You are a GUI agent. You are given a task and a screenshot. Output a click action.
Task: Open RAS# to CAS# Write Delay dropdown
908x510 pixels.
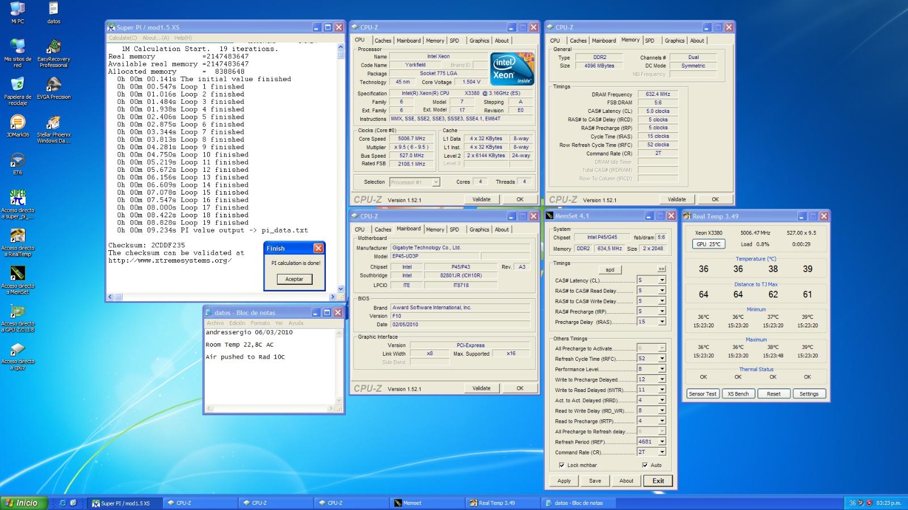(662, 301)
